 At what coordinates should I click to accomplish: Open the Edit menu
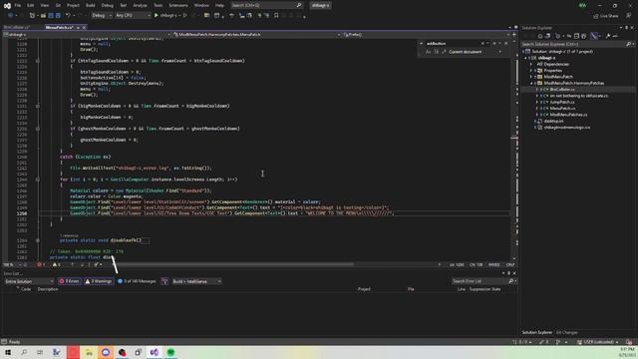31,5
